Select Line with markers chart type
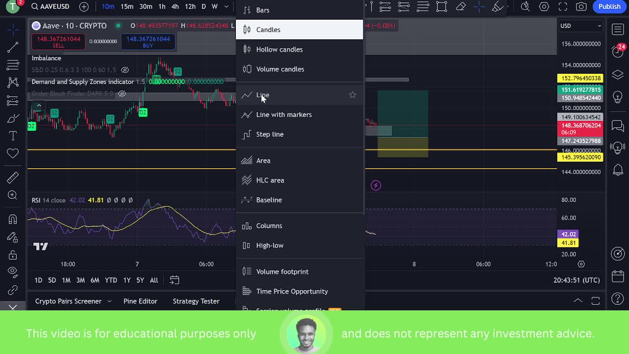The width and height of the screenshot is (629, 354). [x=299, y=115]
